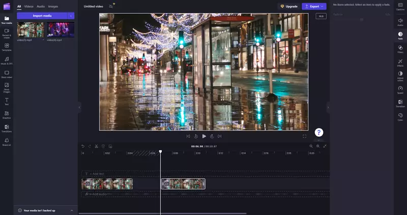Open the Filters panel

400,49
